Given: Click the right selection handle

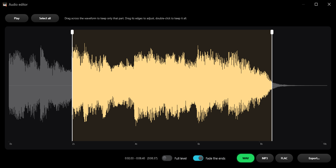Looking at the screenshot, I should point(272,32).
